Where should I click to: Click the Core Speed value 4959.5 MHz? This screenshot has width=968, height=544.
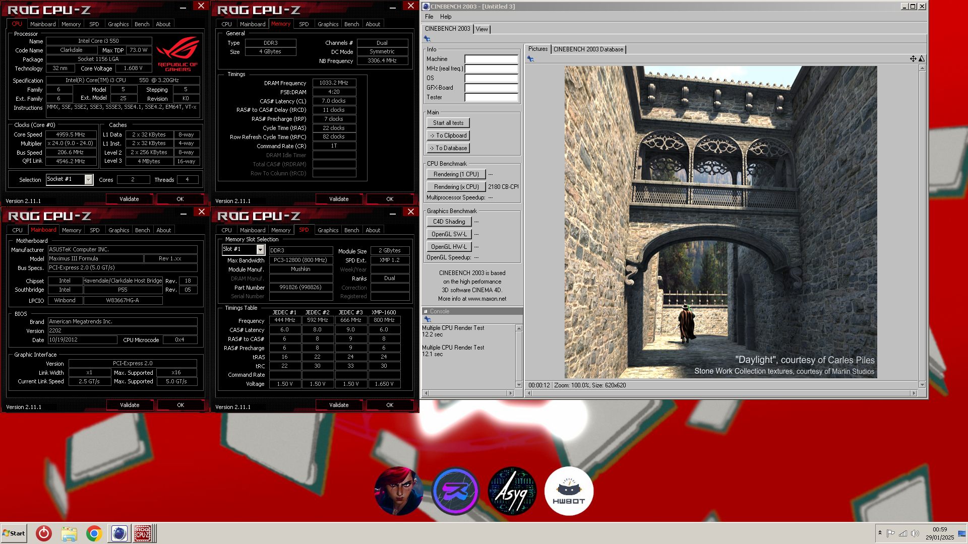[71, 134]
